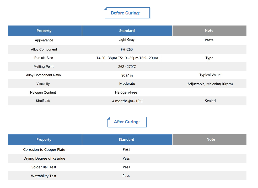This screenshot has height=188, width=258.
Task: Click the Before Curing heading box
Action: [x=127, y=13]
